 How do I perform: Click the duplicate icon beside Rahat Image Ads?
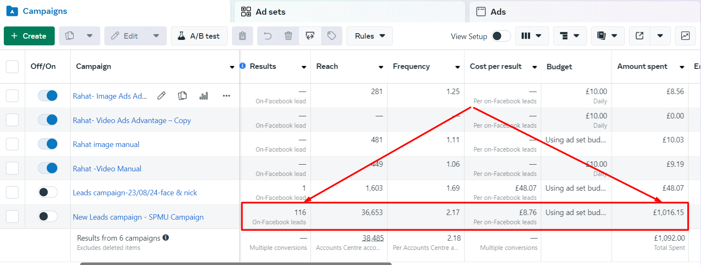click(x=182, y=96)
